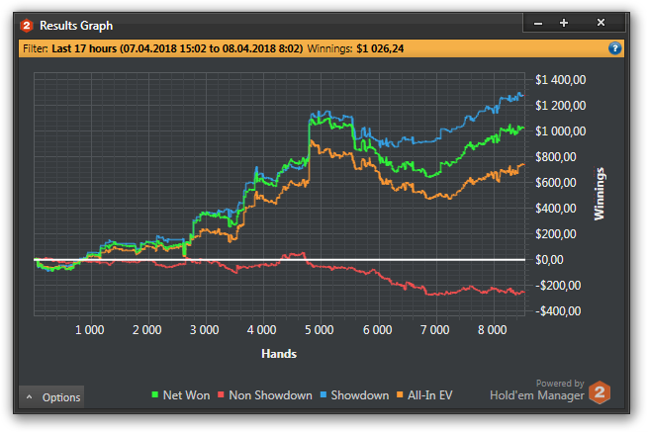Click the '3 000' hands axis label
The image size is (648, 432).
(x=204, y=330)
